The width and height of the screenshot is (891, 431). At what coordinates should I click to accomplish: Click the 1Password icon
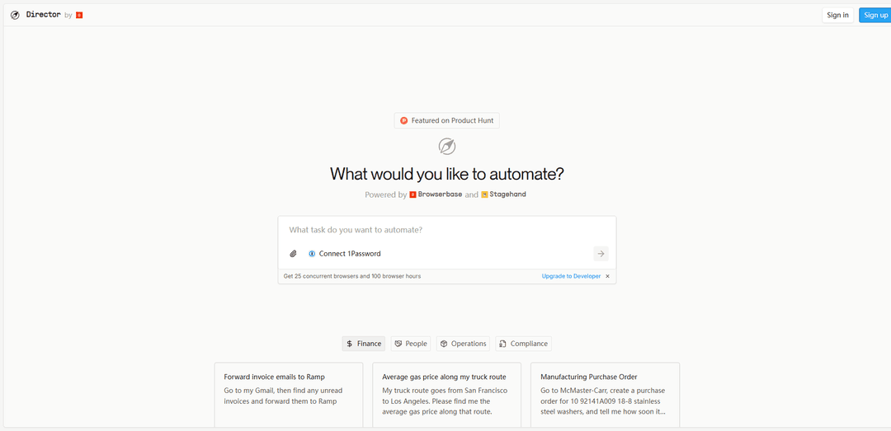(x=312, y=254)
